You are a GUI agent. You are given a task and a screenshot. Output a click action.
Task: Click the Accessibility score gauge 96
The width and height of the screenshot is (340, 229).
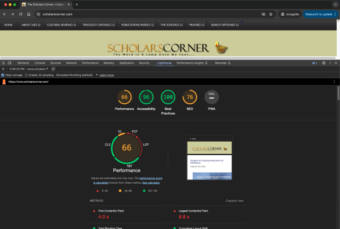[x=146, y=97]
